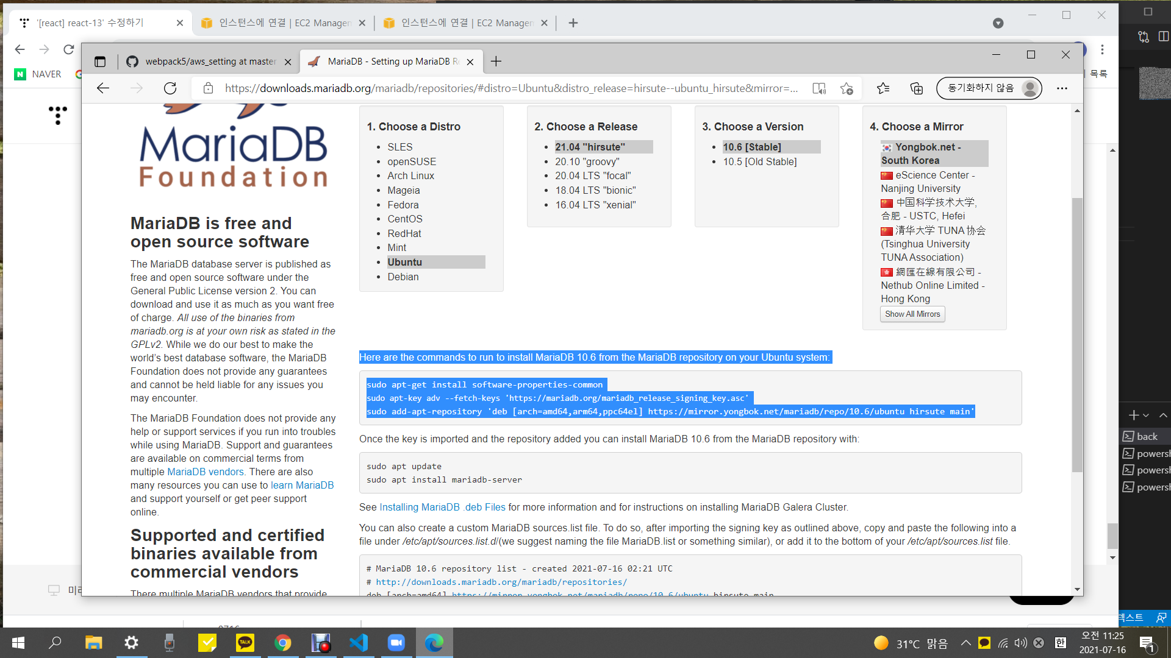Click the Visual Studio Code taskbar icon

pos(359,643)
